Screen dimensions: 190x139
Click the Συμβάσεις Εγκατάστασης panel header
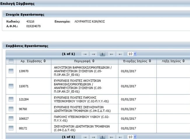click(96, 46)
